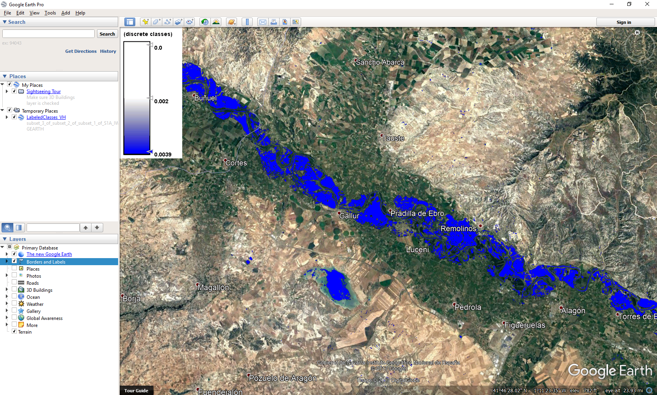Enable the 3D Buildings layer checkbox
This screenshot has width=657, height=395.
point(14,289)
